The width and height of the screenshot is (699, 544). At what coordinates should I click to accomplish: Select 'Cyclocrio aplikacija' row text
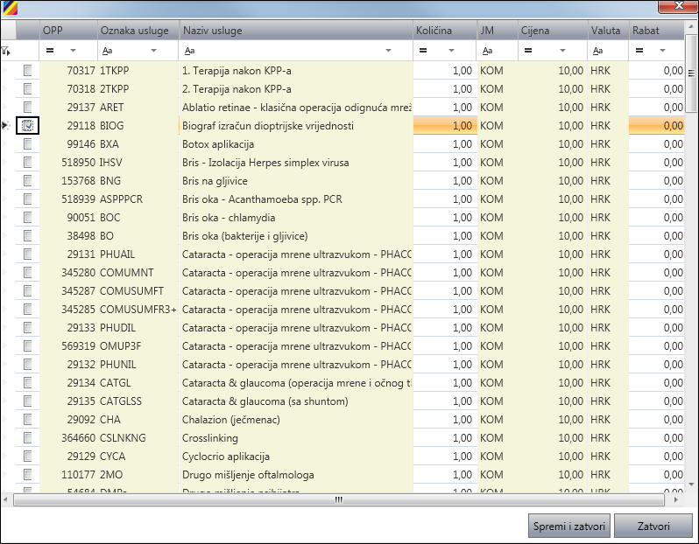point(226,457)
